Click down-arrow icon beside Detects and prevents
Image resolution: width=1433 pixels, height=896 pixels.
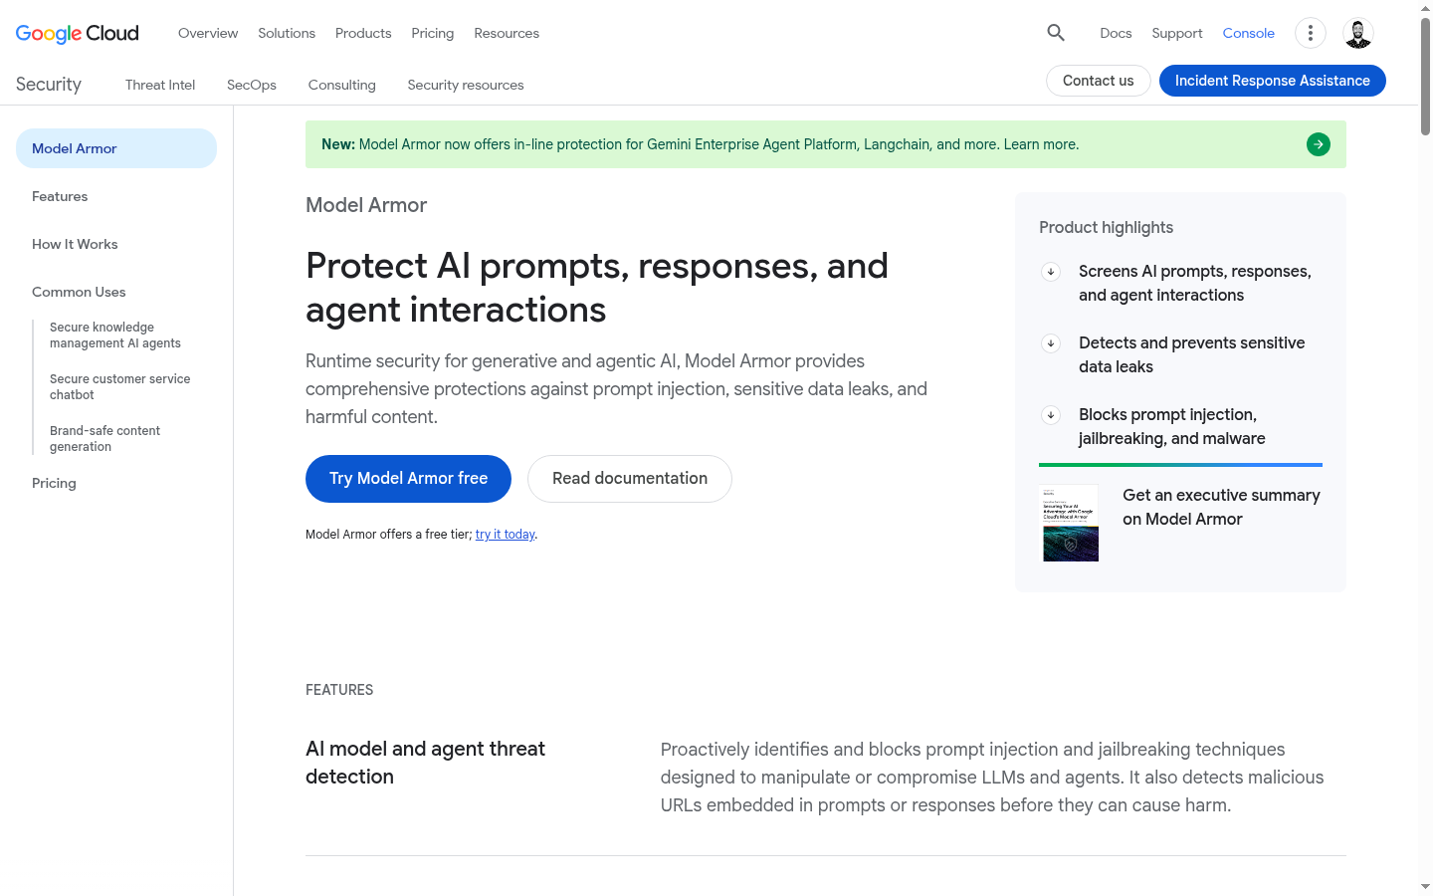pos(1051,342)
